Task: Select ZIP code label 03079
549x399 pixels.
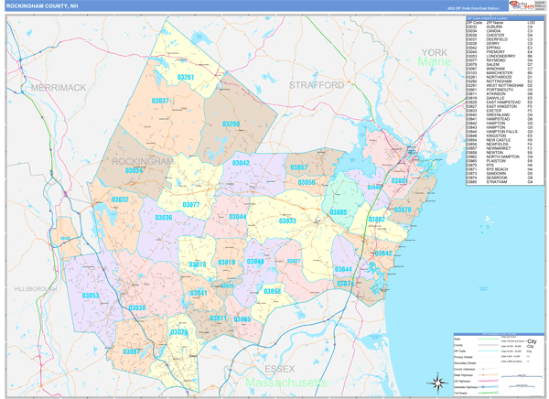Action: pos(179,332)
